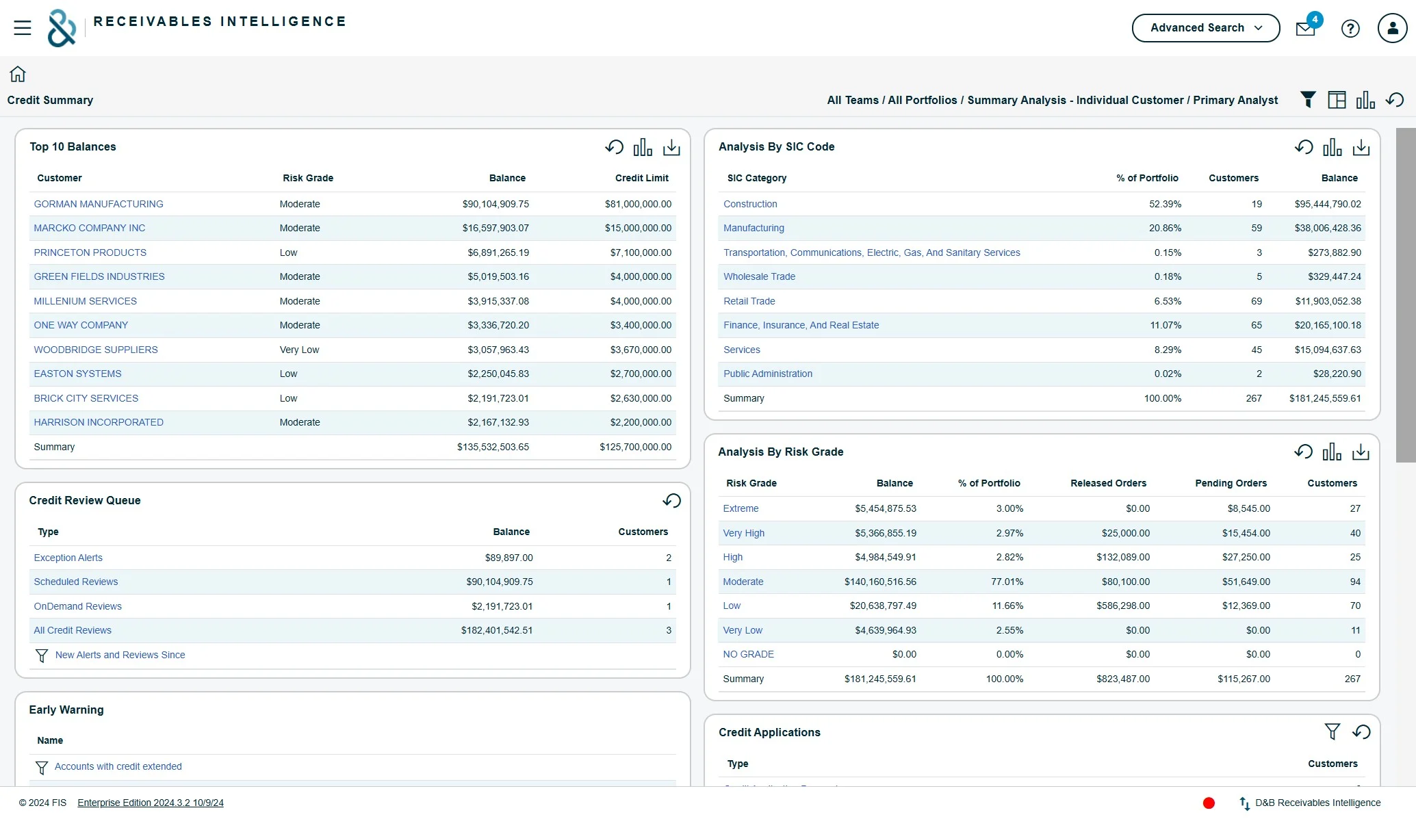Click the ampersand company logo
Viewport: 1416px width, 819px height.
click(x=62, y=28)
